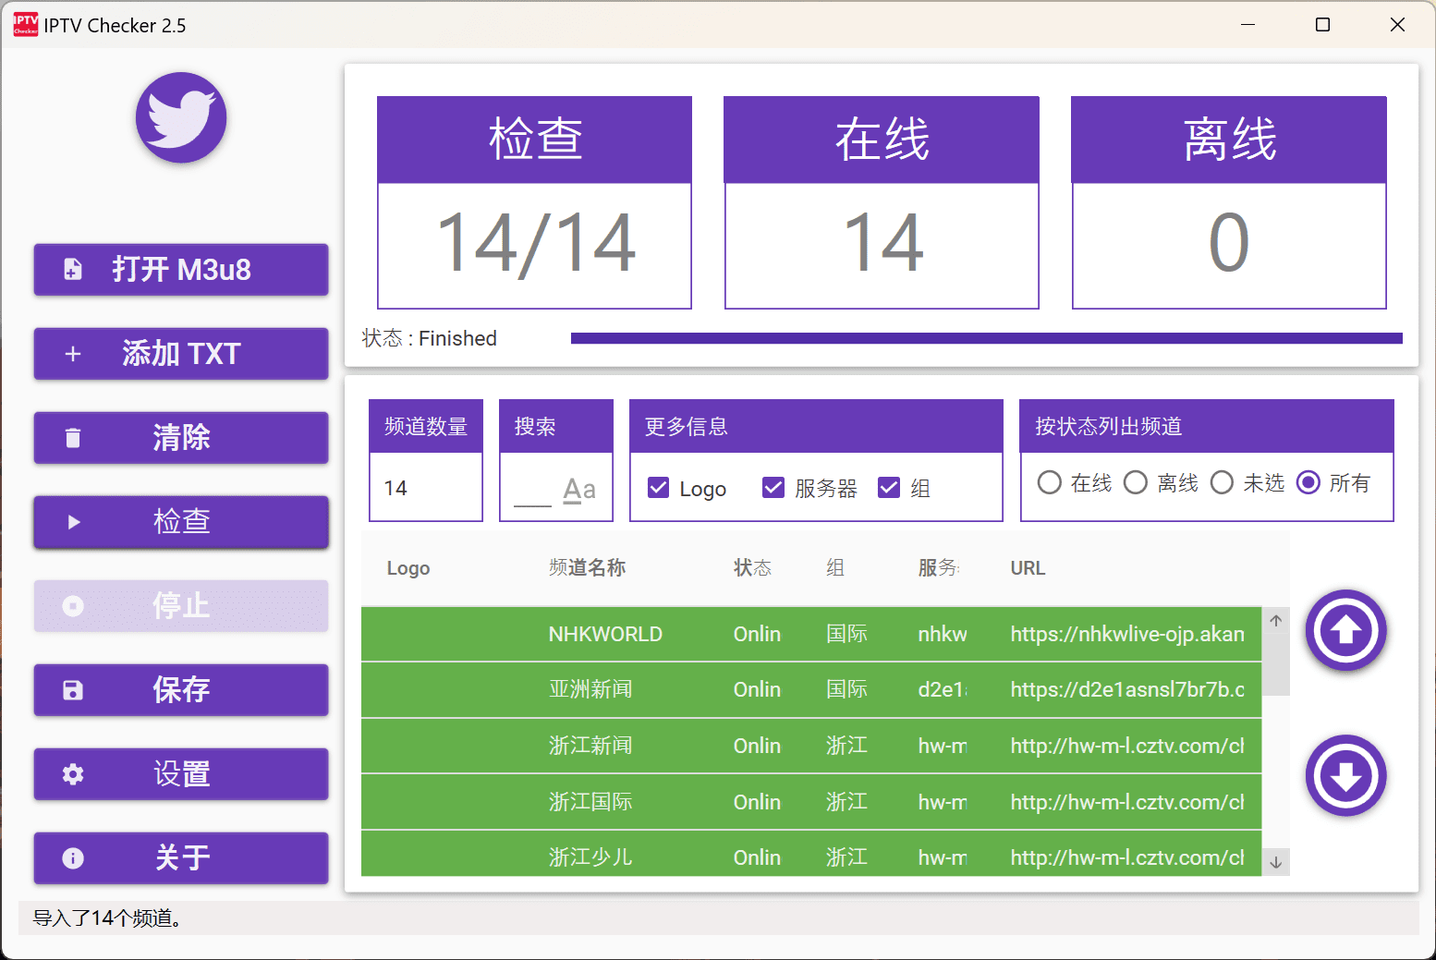Choose the 未选 radio button
Image resolution: width=1436 pixels, height=960 pixels.
(x=1222, y=481)
